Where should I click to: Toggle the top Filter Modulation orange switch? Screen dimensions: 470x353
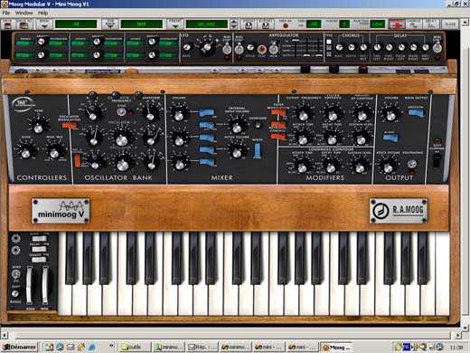tap(278, 113)
